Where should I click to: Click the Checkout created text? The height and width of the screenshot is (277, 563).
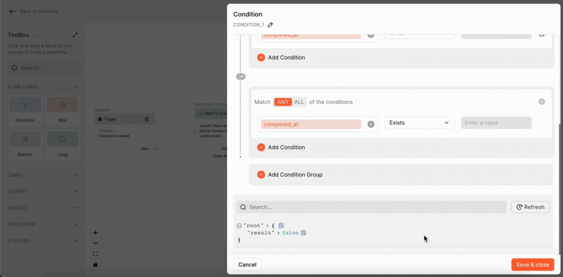point(114,136)
